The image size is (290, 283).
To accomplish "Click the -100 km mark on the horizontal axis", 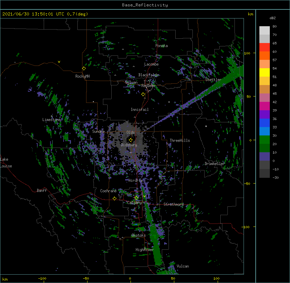I will 42,279.
